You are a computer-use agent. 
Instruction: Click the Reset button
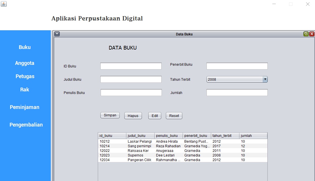point(174,116)
